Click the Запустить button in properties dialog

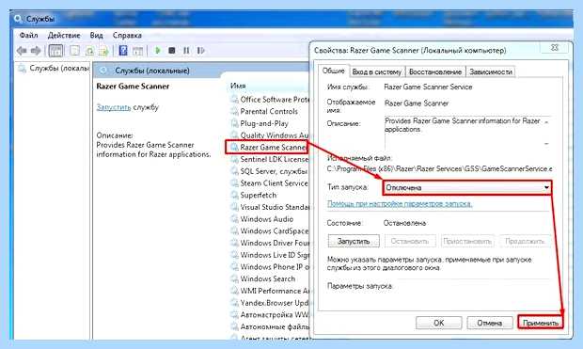[x=354, y=241]
